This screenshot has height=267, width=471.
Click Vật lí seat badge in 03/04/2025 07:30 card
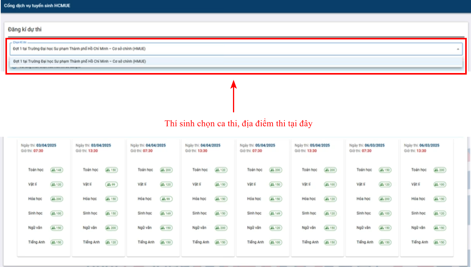[57, 184]
